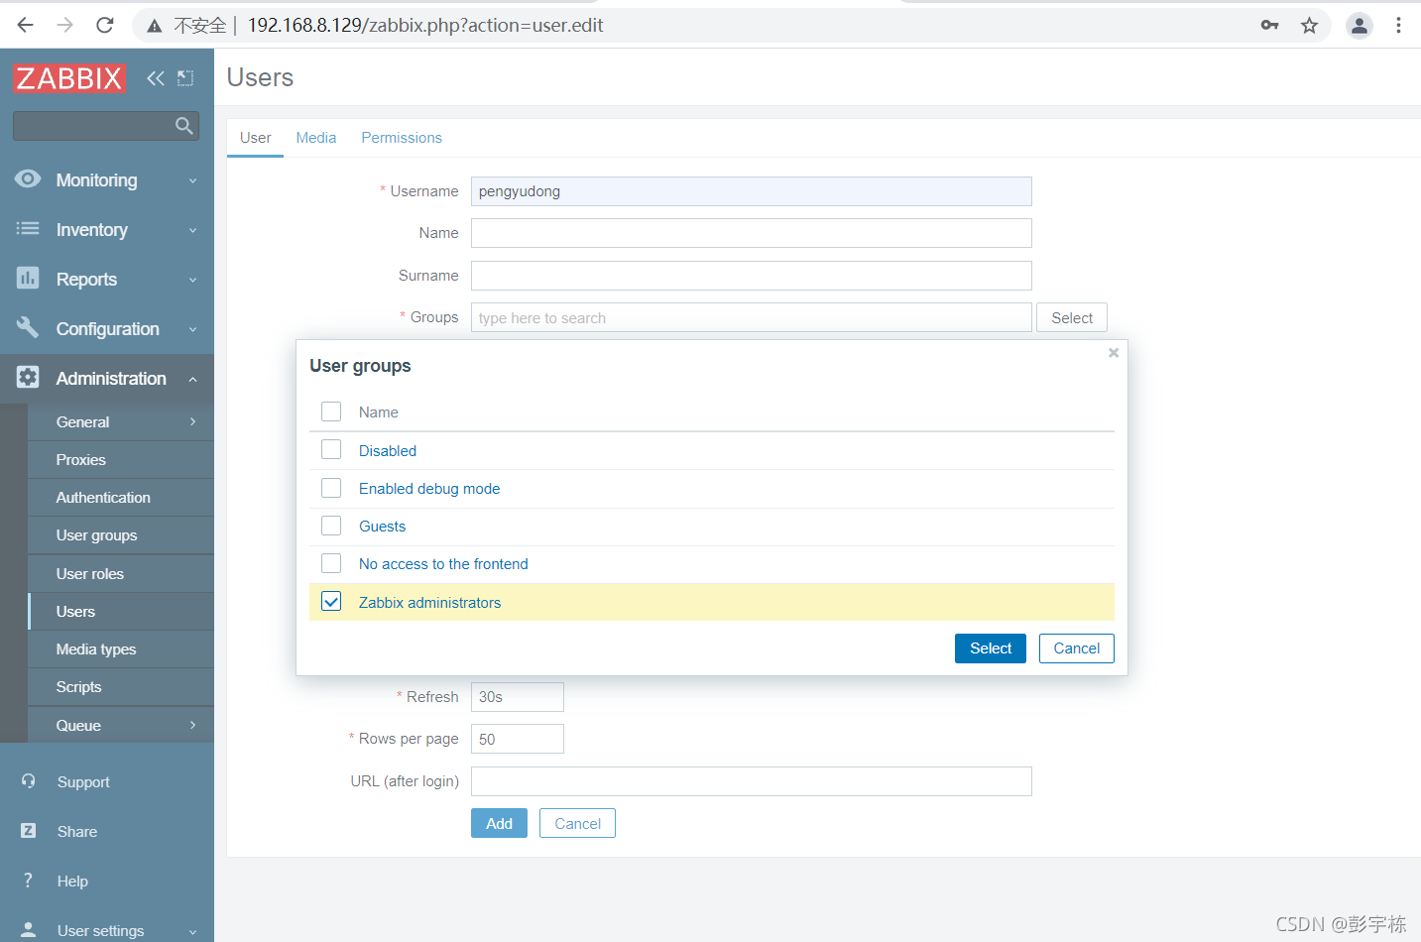Image resolution: width=1421 pixels, height=942 pixels.
Task: Click Cancel button in User groups dialog
Action: click(1077, 648)
